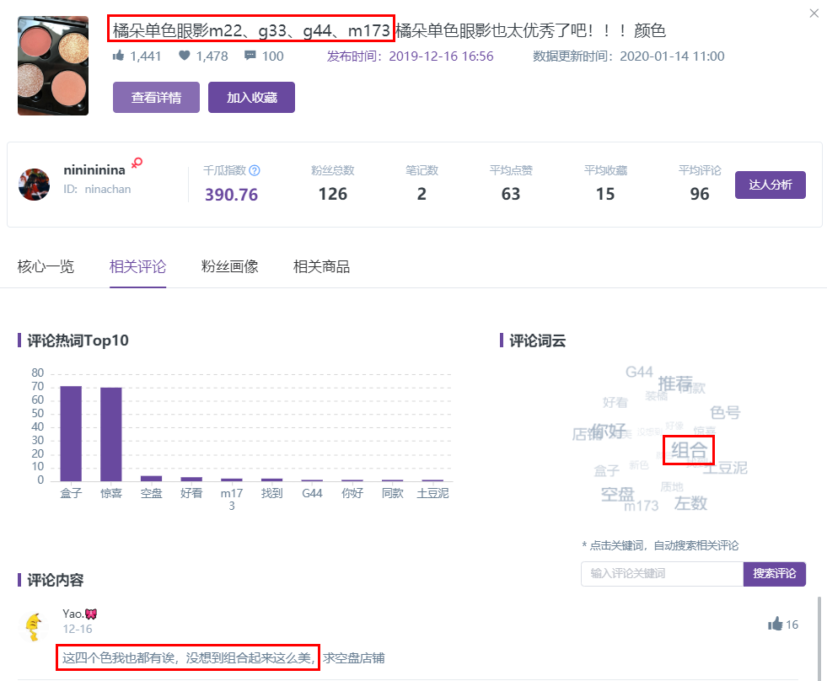
Task: Click the help icon beside 千瓜指数
Action: pyautogui.click(x=255, y=170)
